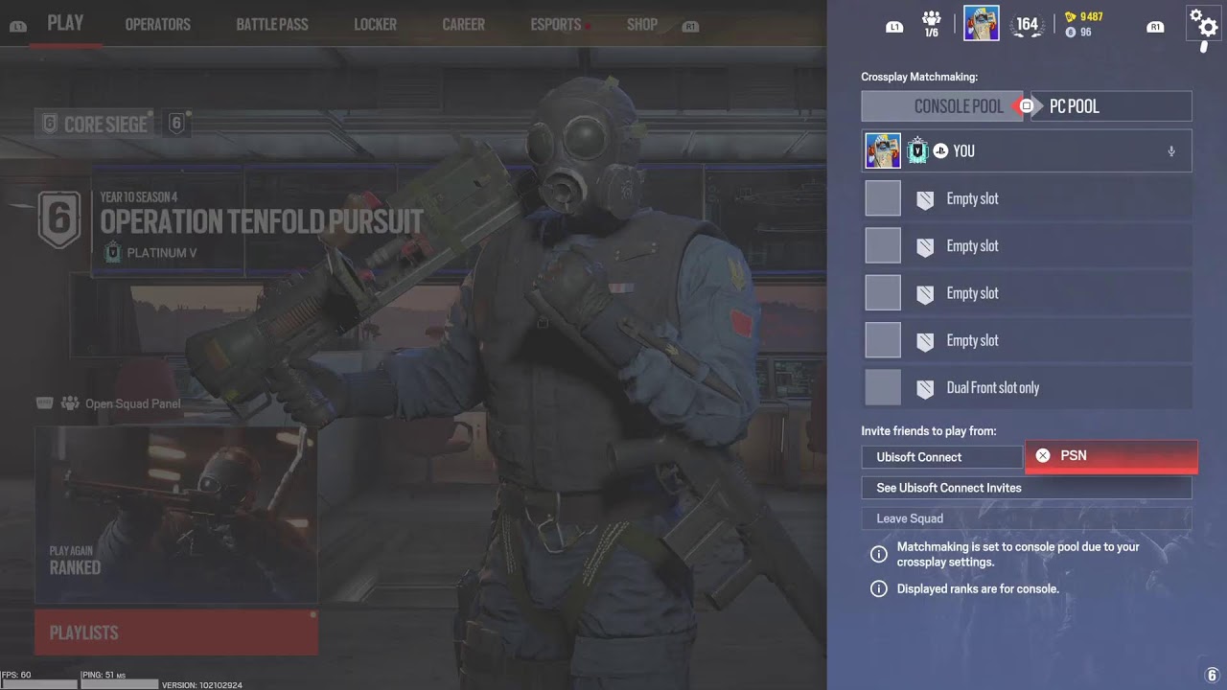Select your avatar in the squad list
Viewport: 1227px width, 690px height.
click(883, 150)
